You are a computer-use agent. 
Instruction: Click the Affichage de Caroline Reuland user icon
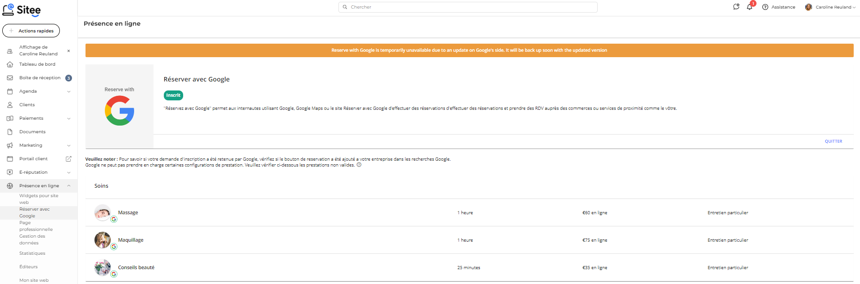pos(10,51)
